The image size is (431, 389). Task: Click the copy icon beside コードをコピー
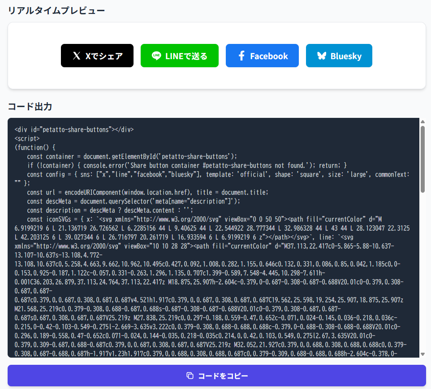pyautogui.click(x=190, y=376)
